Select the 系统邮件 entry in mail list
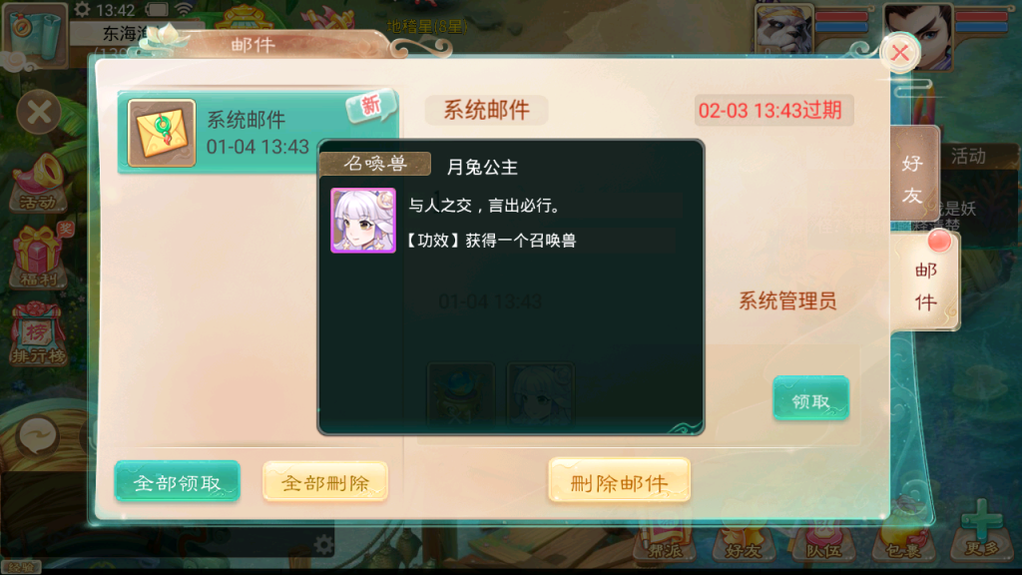The height and width of the screenshot is (575, 1022). [257, 133]
